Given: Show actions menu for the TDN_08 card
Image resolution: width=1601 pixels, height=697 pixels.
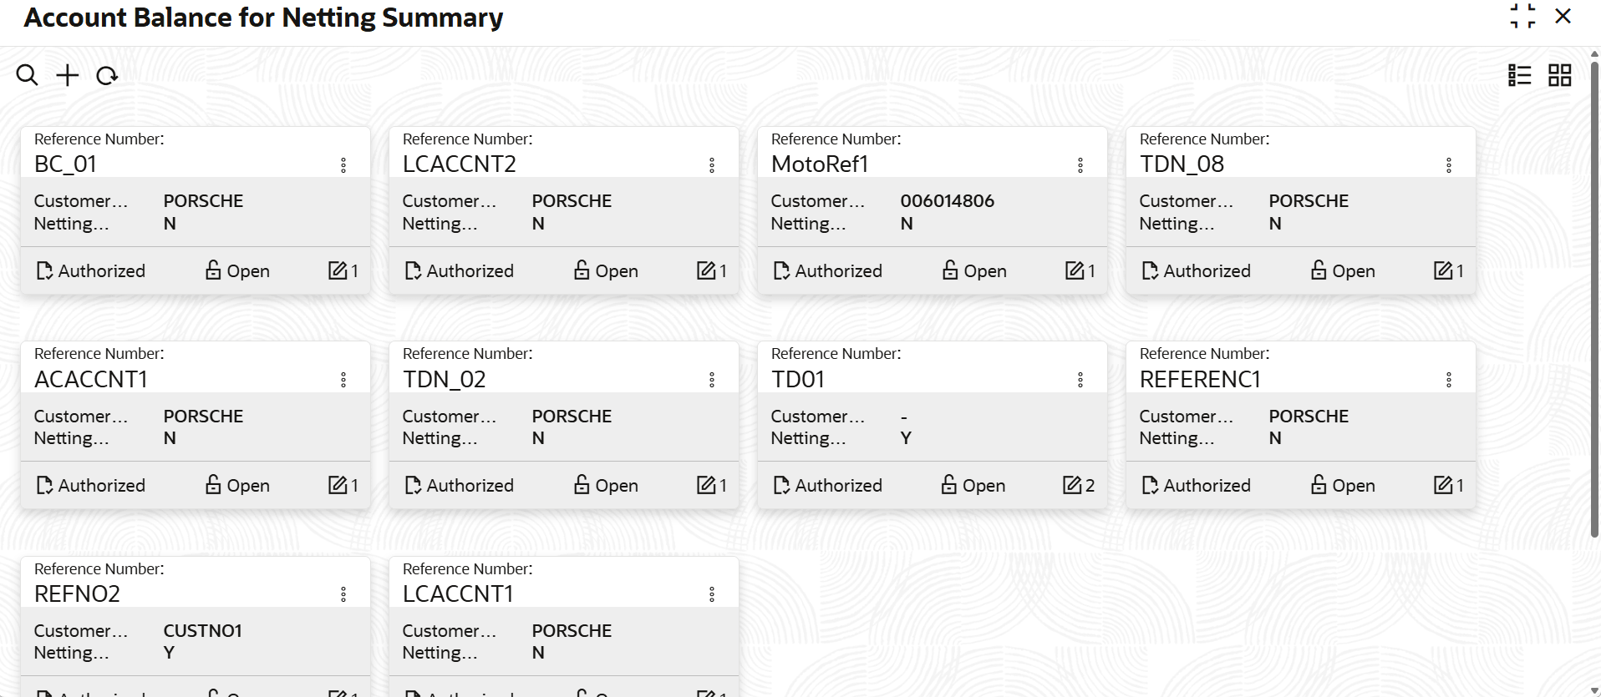Looking at the screenshot, I should pyautogui.click(x=1449, y=165).
